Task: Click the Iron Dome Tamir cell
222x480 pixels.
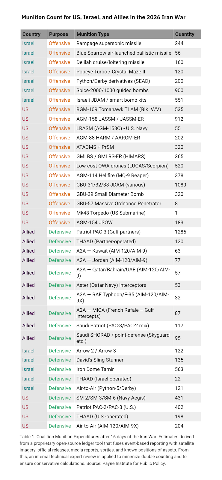Action: click(x=95, y=369)
